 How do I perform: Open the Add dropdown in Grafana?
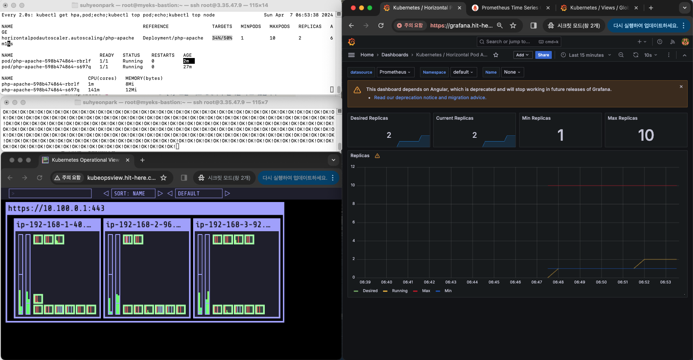coord(523,55)
